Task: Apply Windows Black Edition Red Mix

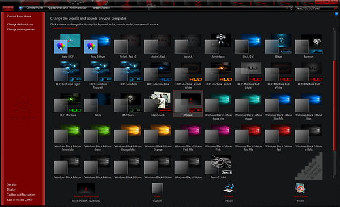Action: pyautogui.click(x=249, y=137)
